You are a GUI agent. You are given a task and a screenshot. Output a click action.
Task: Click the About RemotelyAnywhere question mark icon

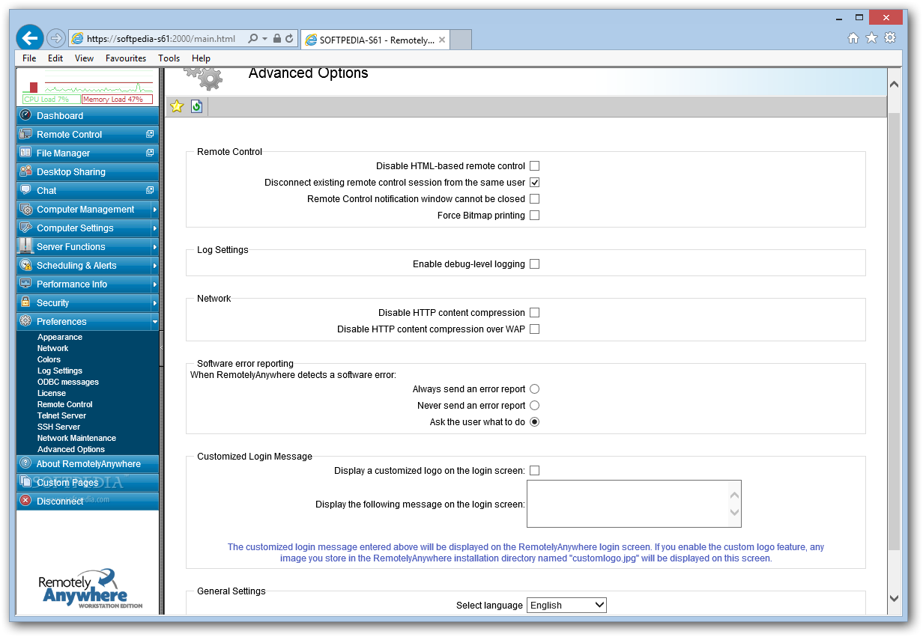click(x=26, y=463)
